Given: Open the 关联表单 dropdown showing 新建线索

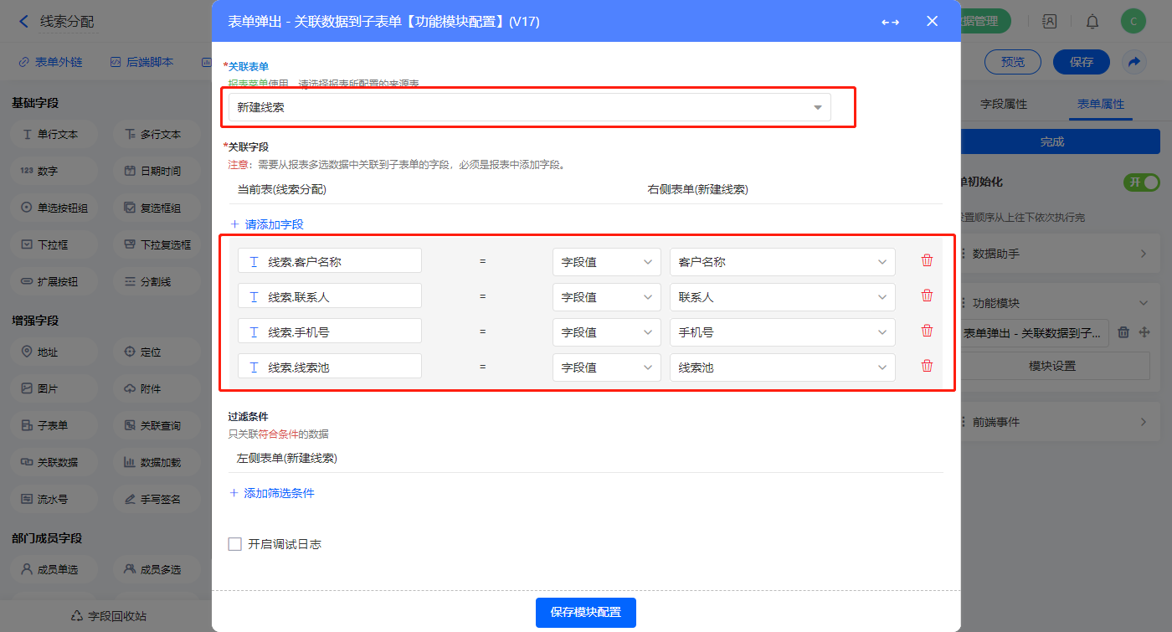Looking at the screenshot, I should 529,107.
